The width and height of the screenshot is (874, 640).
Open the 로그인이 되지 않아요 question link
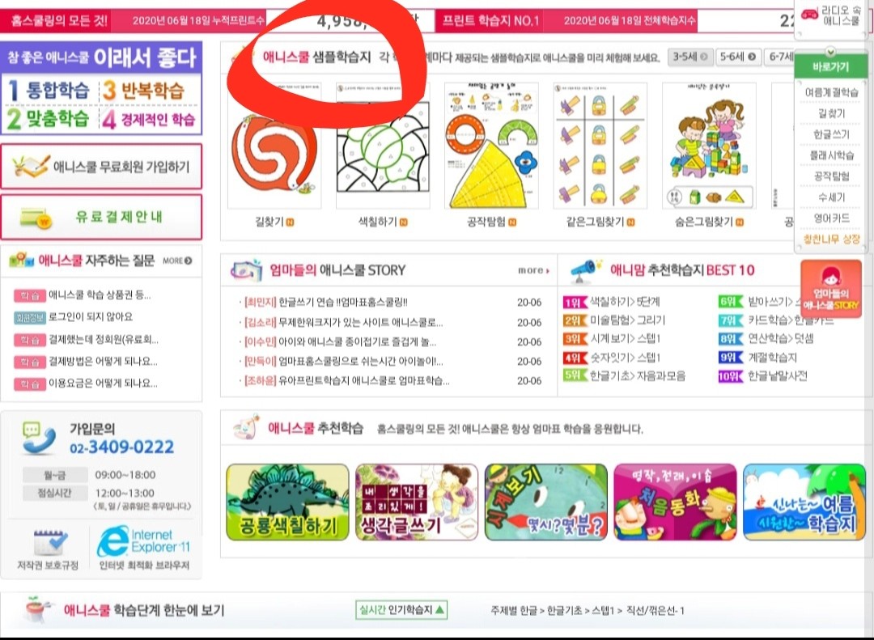tap(91, 316)
